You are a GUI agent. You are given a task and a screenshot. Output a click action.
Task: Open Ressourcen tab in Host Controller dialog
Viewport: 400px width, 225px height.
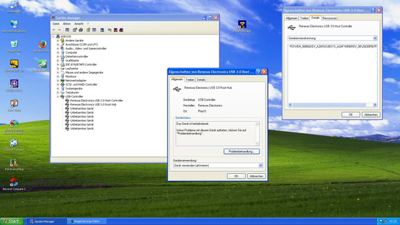[x=329, y=18]
